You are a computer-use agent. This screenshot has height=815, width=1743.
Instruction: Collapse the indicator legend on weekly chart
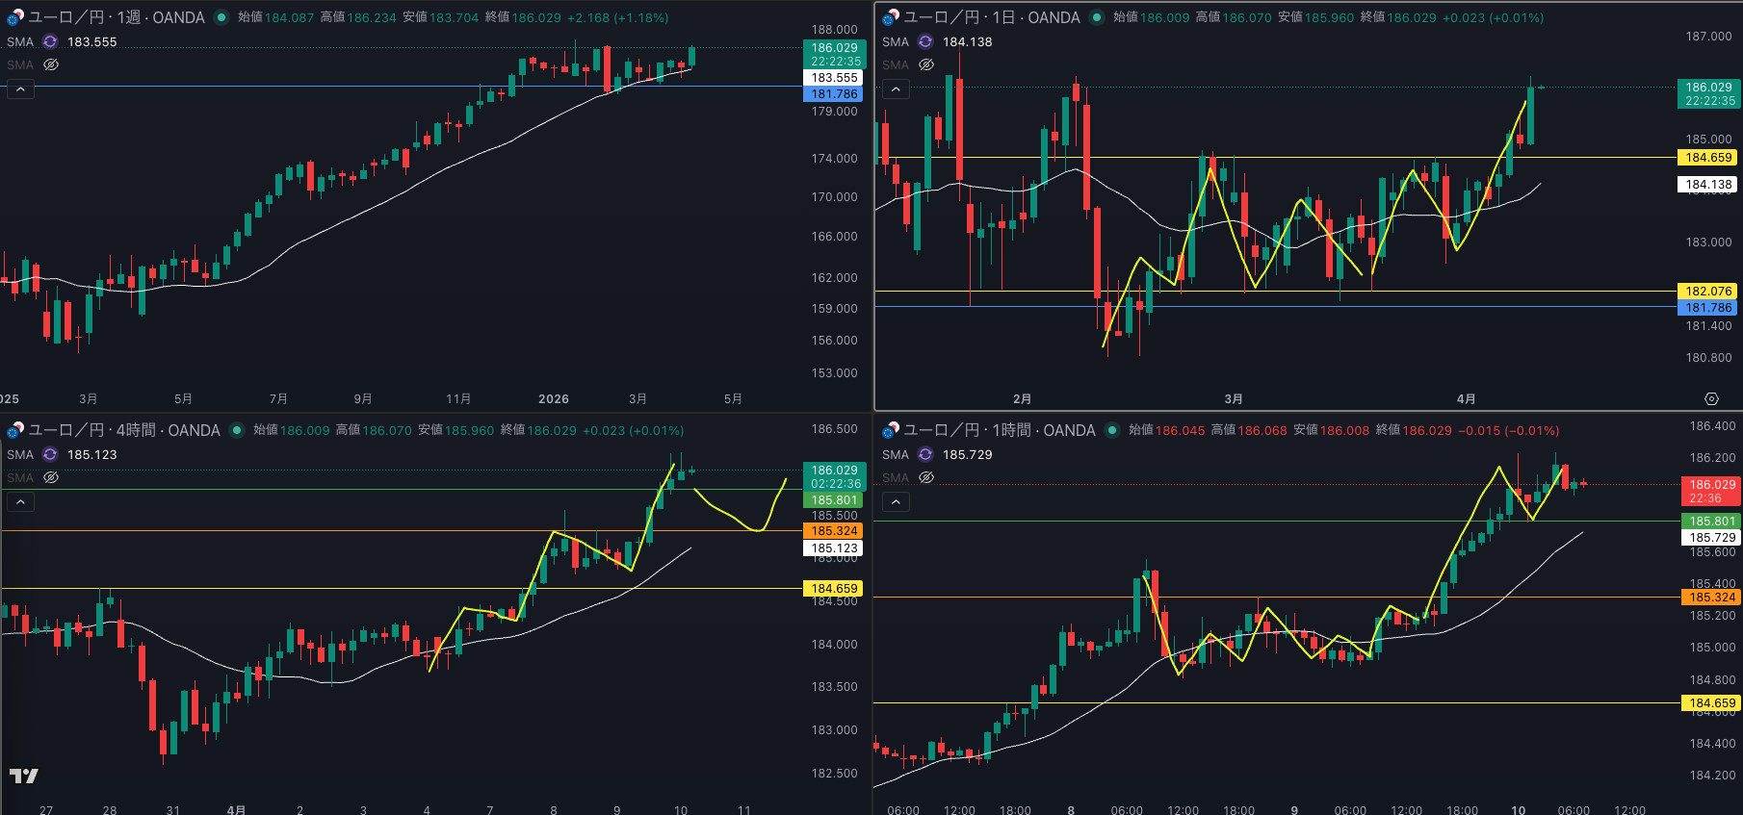pyautogui.click(x=20, y=89)
